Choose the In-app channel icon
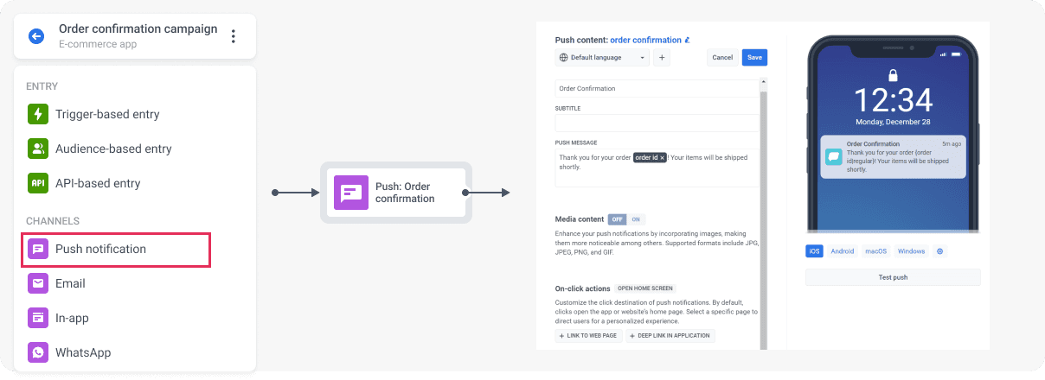Image resolution: width=1045 pixels, height=380 pixels. (x=37, y=318)
